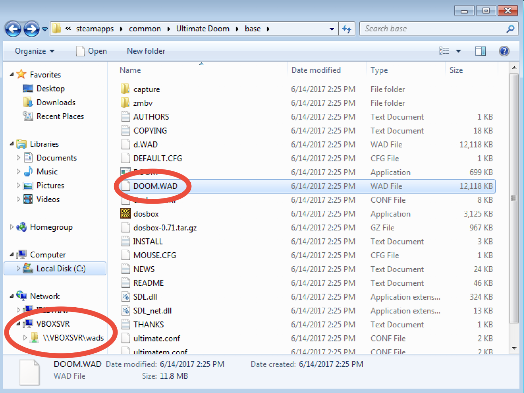This screenshot has height=393, width=524.
Task: Collapse the Libraries section
Action: click(x=12, y=144)
